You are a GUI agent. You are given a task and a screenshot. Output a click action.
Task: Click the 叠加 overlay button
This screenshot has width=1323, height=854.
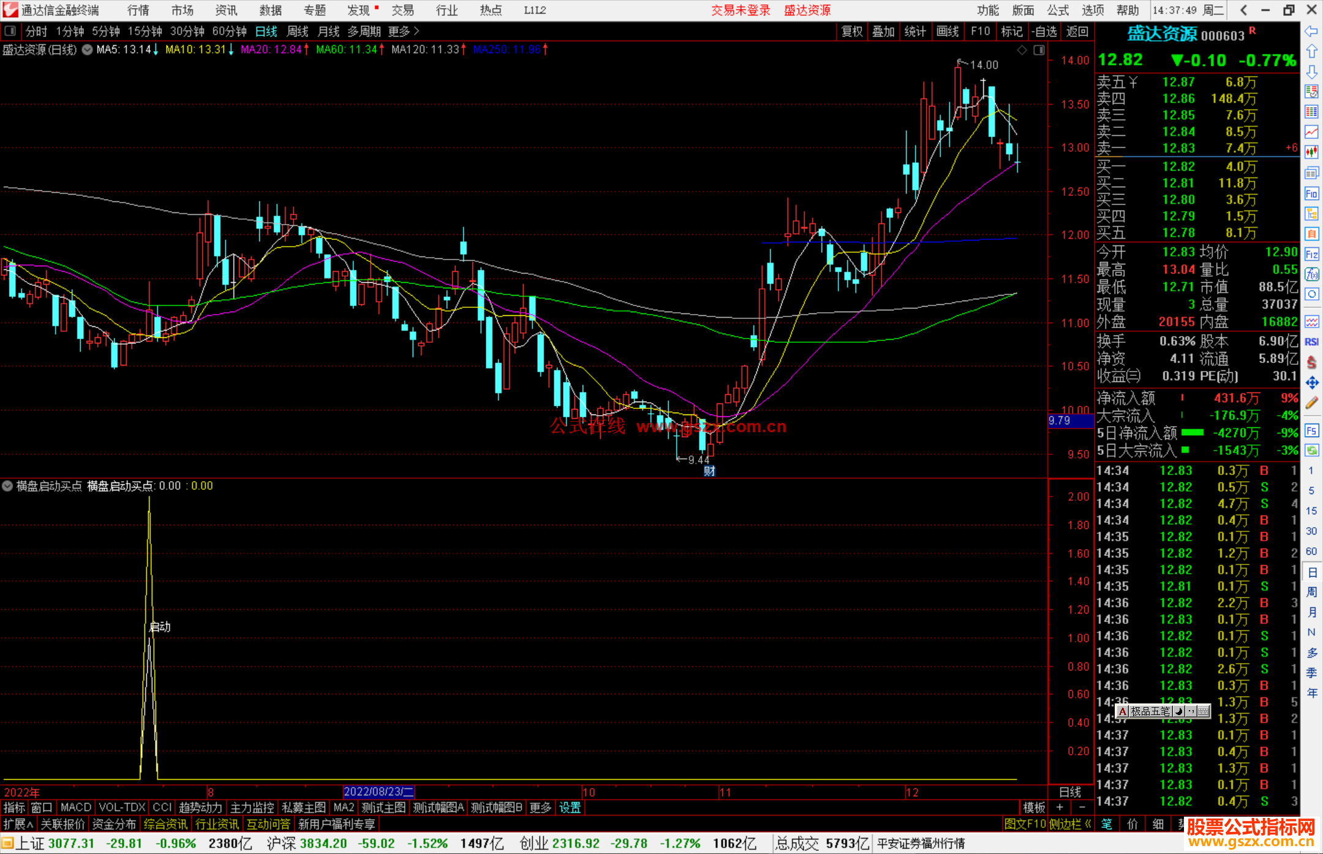(x=883, y=31)
